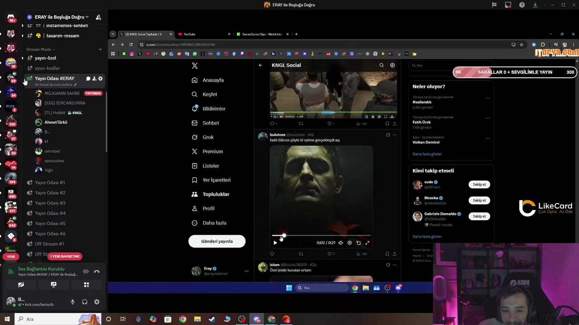Screen dimensions: 579x325
Task: Repost the bulutcee post
Action: (301, 254)
